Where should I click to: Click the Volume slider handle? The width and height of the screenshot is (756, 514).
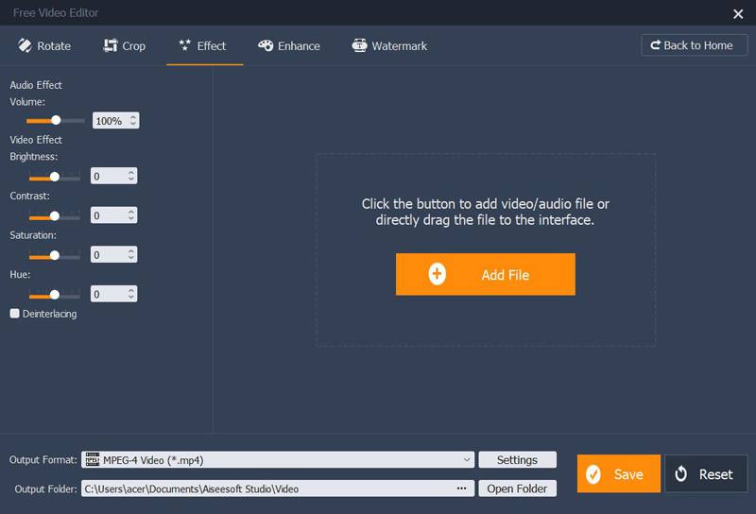pyautogui.click(x=56, y=120)
